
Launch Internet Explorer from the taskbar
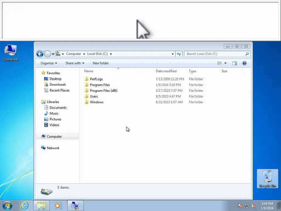pos(24,206)
